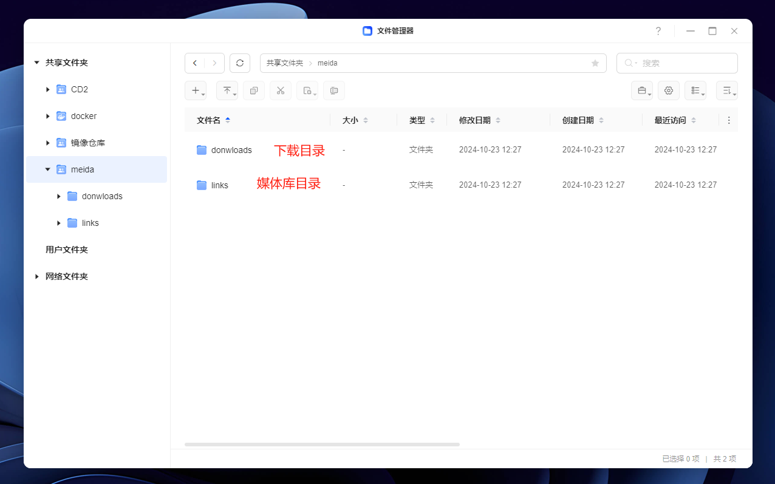Expand the CD2 folder in the tree
Viewport: 775px width, 484px height.
tap(48, 89)
